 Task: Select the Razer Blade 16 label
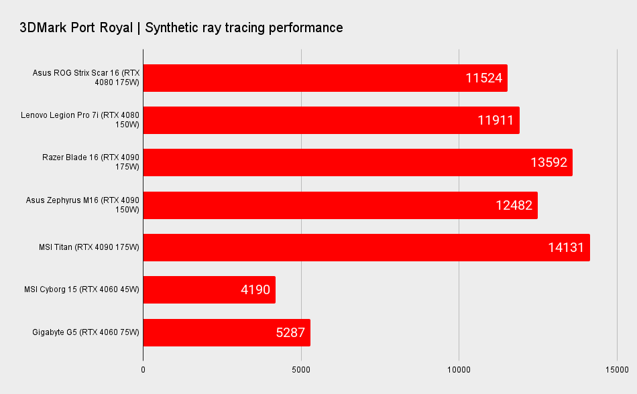coord(91,162)
